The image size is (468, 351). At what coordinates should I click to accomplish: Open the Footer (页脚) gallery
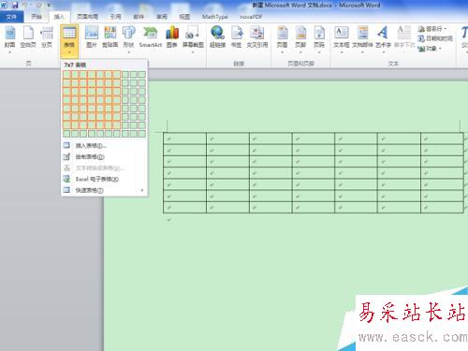click(300, 39)
